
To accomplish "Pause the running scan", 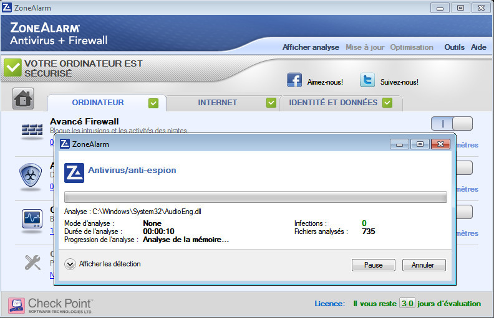I will pyautogui.click(x=374, y=265).
